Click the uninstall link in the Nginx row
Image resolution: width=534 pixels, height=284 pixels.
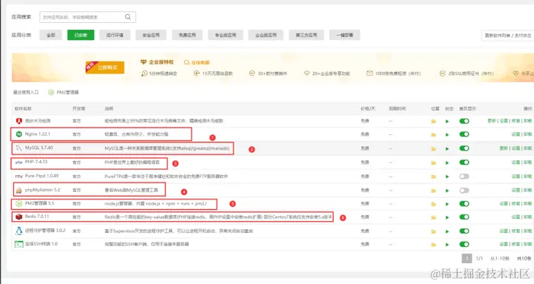point(527,134)
